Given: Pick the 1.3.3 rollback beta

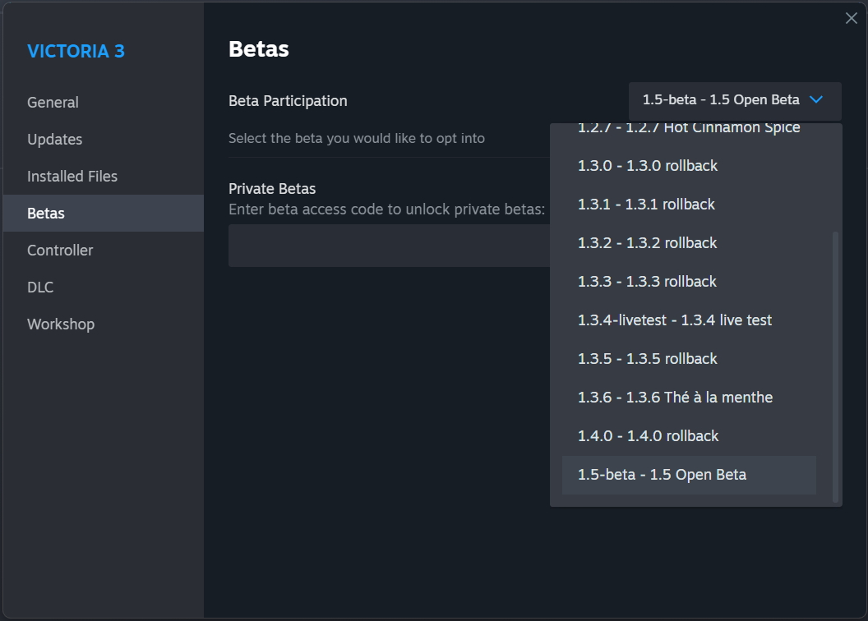Looking at the screenshot, I should click(646, 281).
